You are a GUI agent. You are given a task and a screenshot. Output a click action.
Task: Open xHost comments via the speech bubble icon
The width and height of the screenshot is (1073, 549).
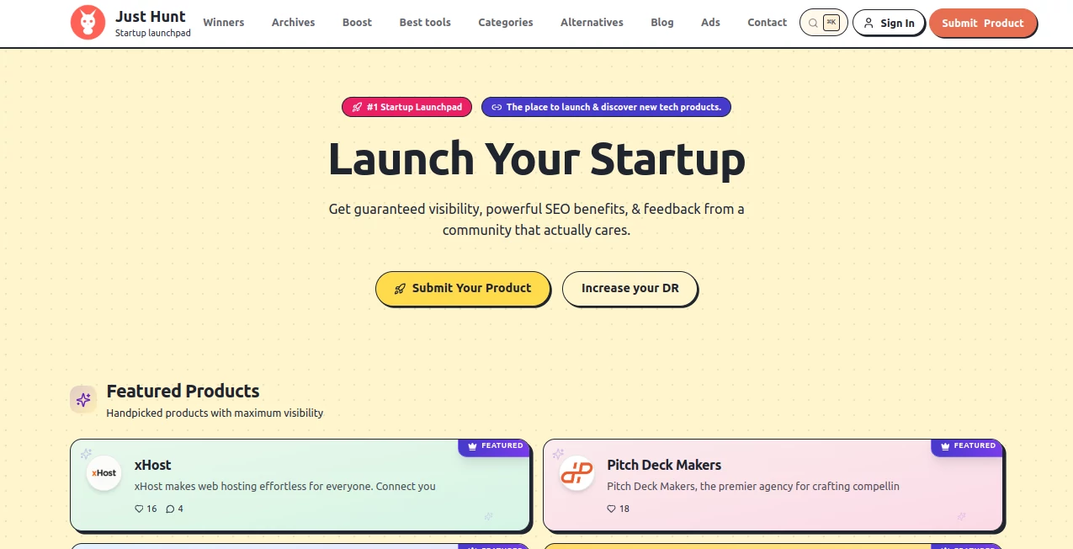(170, 509)
